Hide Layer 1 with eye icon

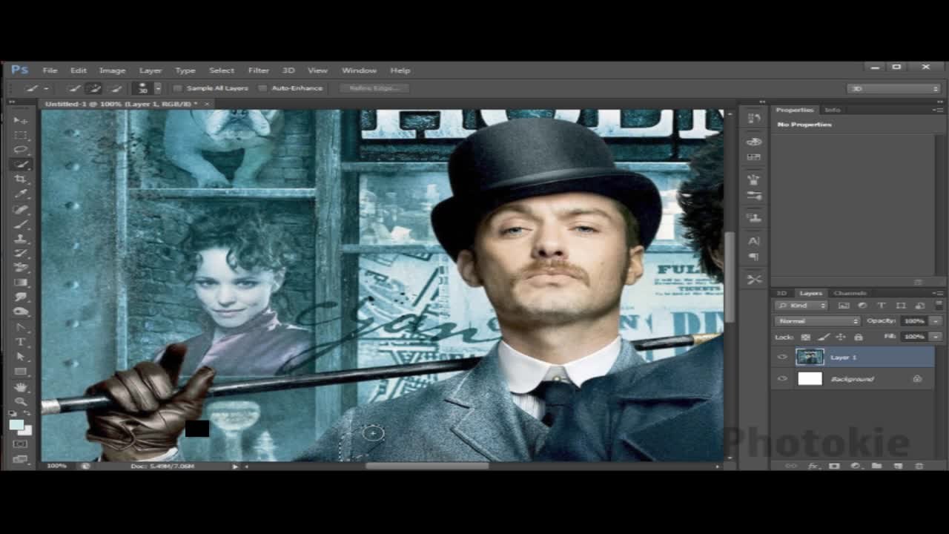tap(782, 357)
